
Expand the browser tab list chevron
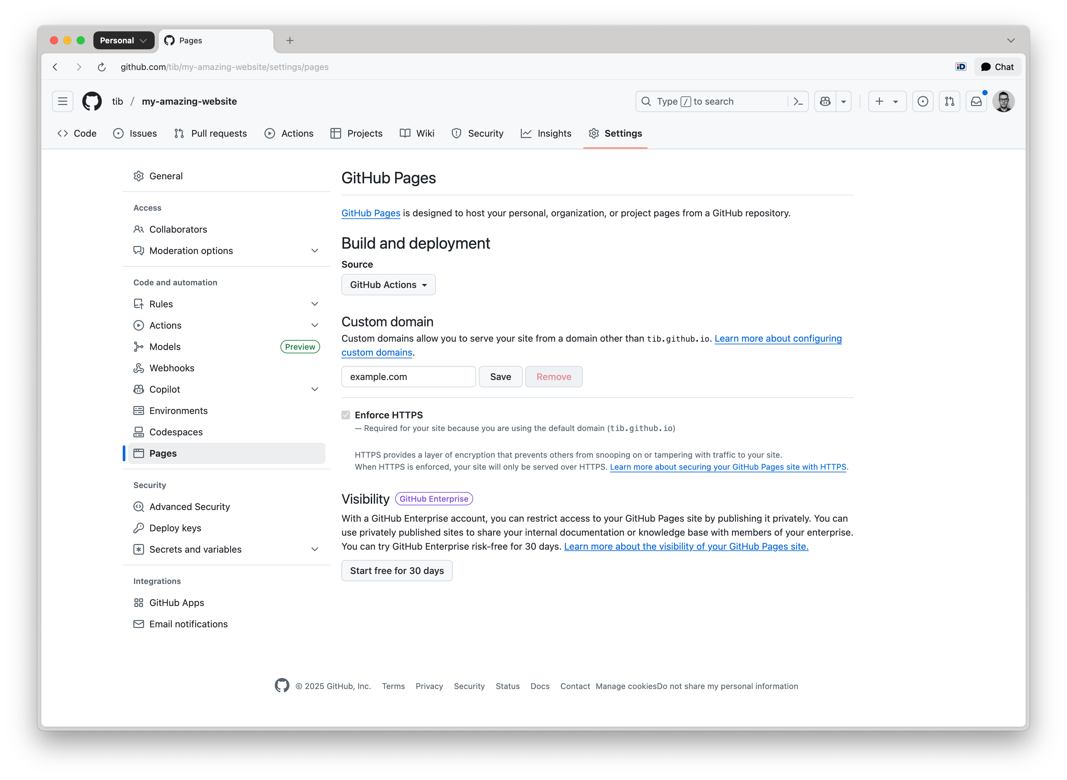1011,41
